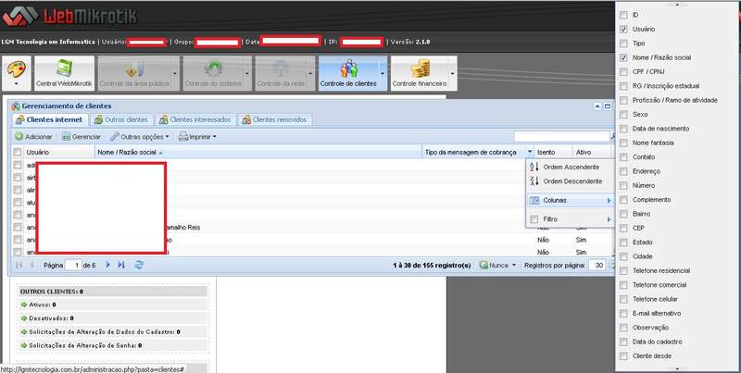Screen dimensions: 741x373
Task: Select Ordem Ascendente sort option
Action: 570,168
